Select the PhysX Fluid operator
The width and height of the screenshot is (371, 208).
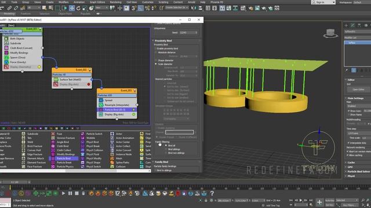click(90, 154)
